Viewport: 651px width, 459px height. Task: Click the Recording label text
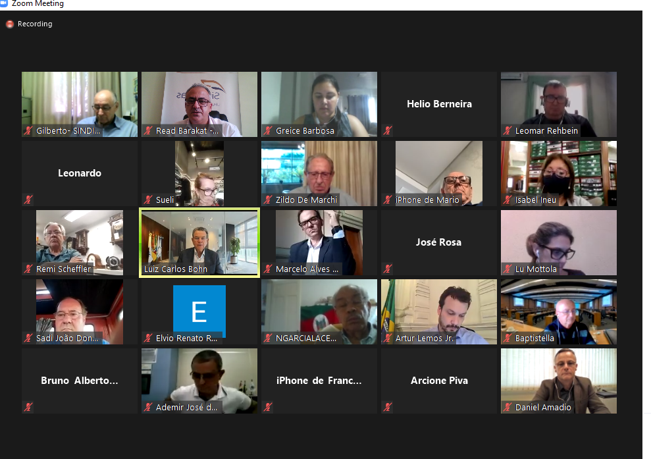click(x=35, y=24)
